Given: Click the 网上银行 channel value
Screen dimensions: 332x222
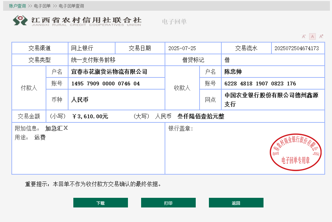Looking at the screenshot, I should point(82,48).
